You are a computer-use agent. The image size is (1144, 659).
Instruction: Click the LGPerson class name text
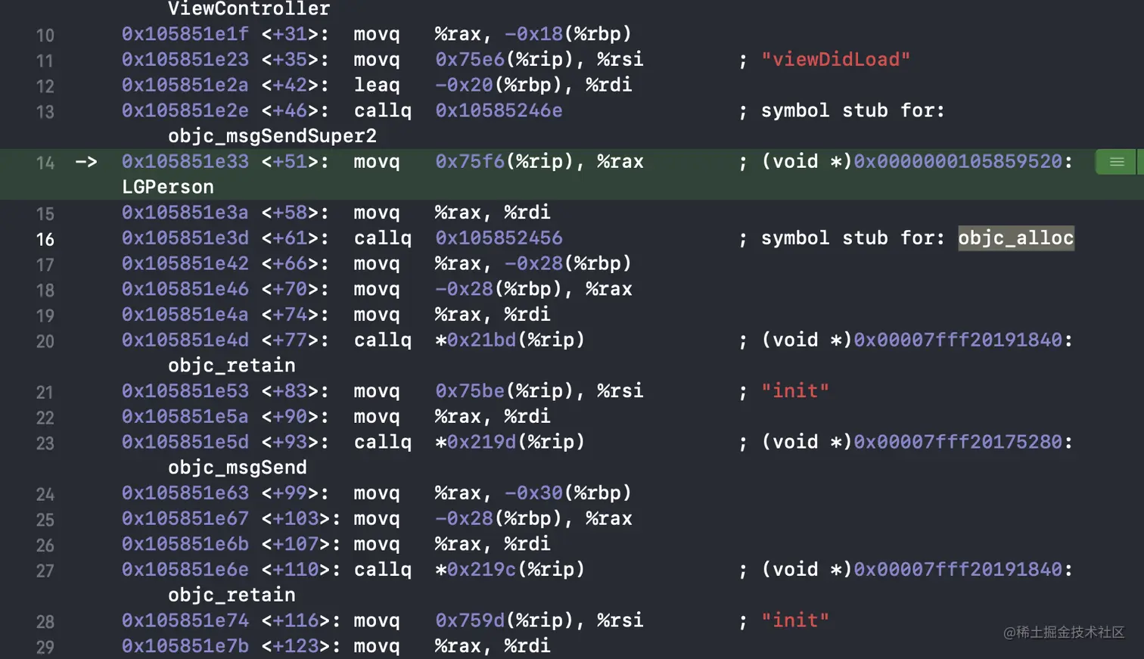[x=168, y=187]
